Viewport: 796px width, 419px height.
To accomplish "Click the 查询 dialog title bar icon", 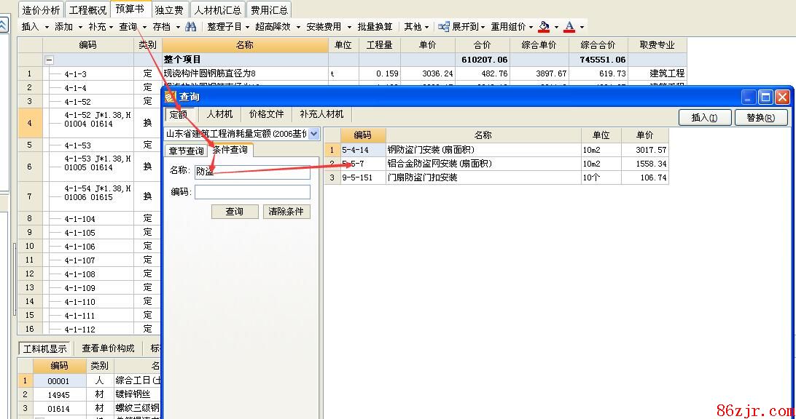I will [x=171, y=97].
